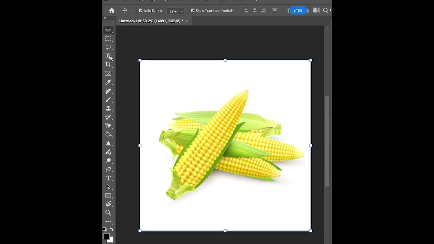Select the Sharpen triangle tool

coord(108,143)
